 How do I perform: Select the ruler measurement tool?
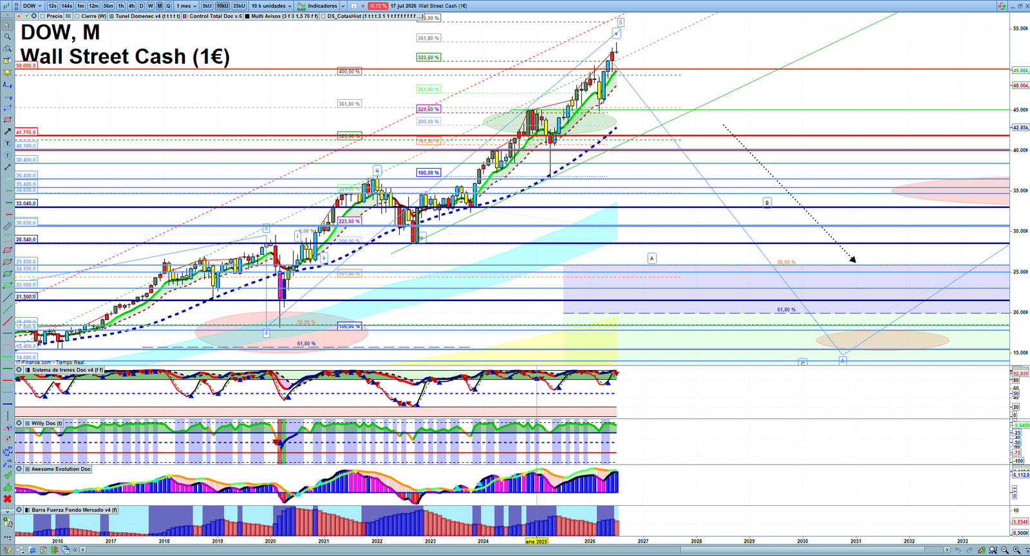click(x=8, y=226)
